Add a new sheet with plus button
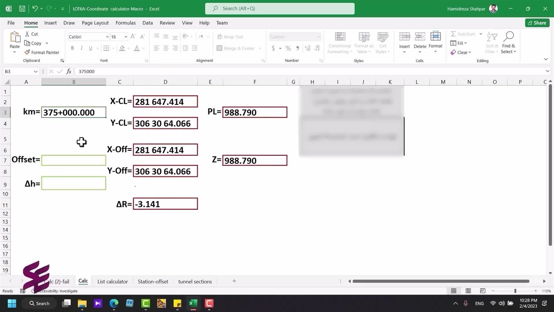Image resolution: width=554 pixels, height=312 pixels. [234, 281]
